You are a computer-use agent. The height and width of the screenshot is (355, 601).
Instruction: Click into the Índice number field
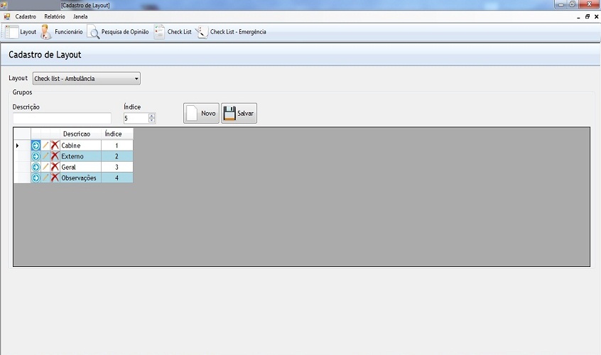point(136,119)
